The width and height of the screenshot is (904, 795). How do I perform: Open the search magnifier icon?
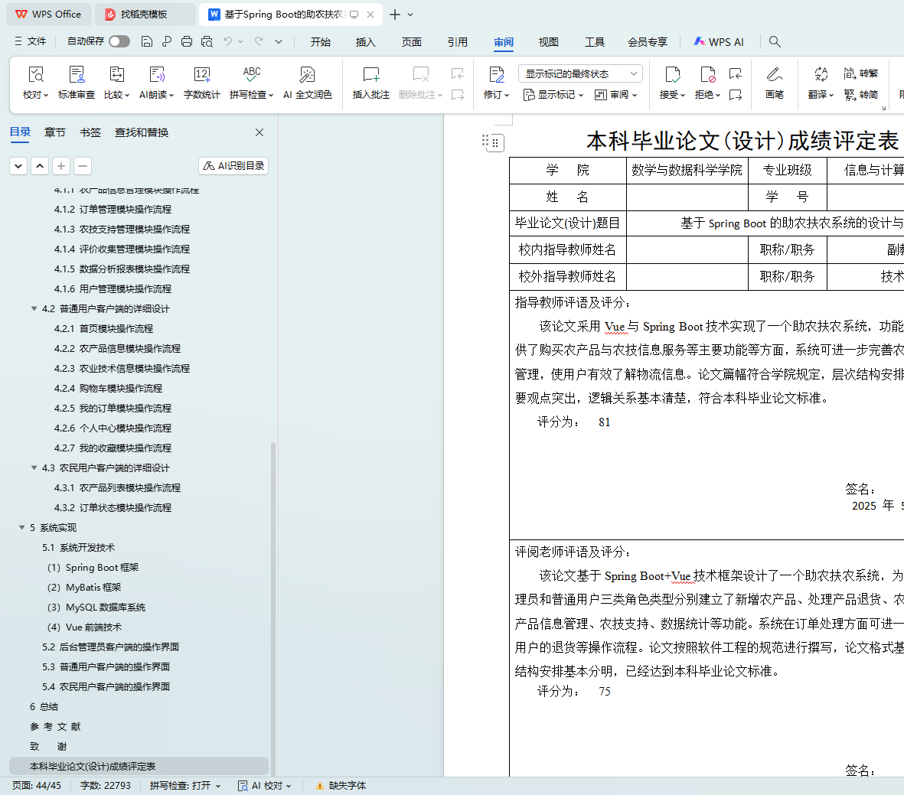click(x=775, y=41)
